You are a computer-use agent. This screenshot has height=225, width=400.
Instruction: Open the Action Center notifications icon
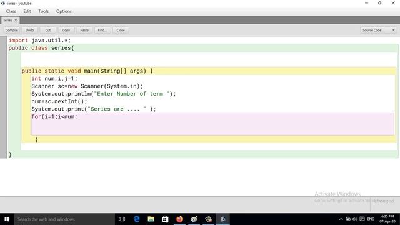click(362, 219)
